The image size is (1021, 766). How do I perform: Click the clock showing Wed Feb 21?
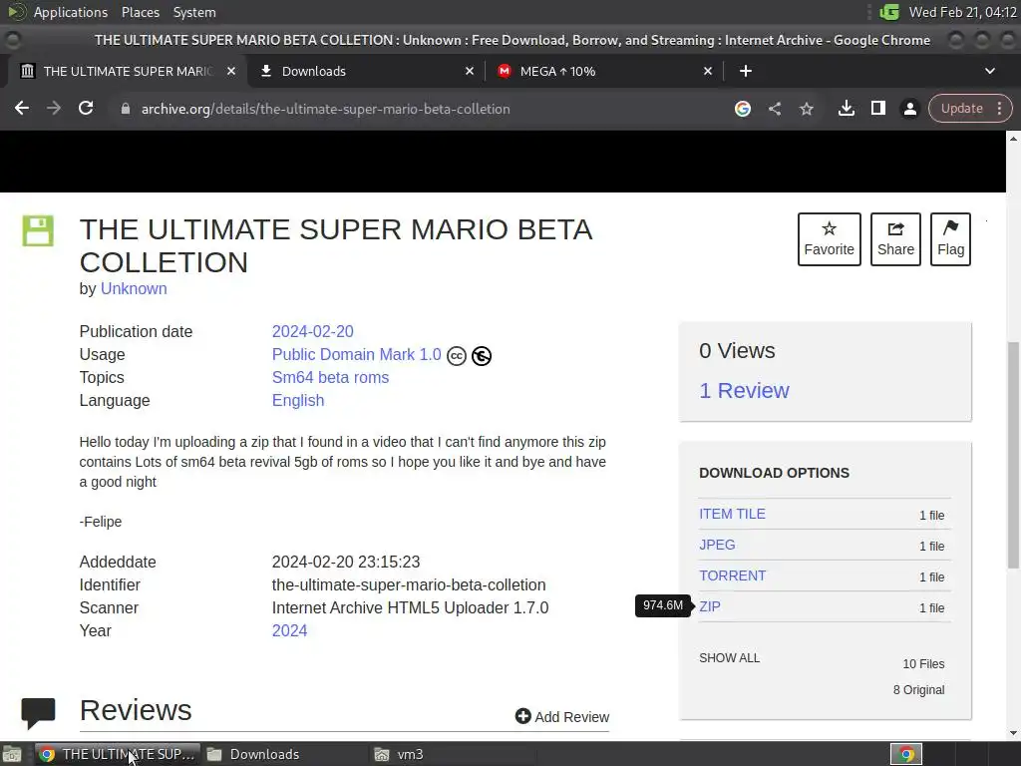pyautogui.click(x=962, y=12)
